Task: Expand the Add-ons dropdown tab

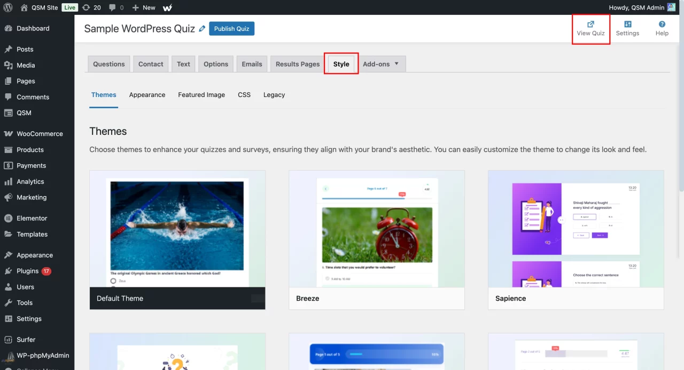Action: tap(381, 64)
